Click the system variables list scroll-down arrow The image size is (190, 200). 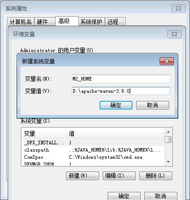[168, 162]
